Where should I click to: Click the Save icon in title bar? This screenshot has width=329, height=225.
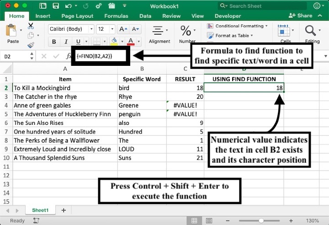point(56,6)
